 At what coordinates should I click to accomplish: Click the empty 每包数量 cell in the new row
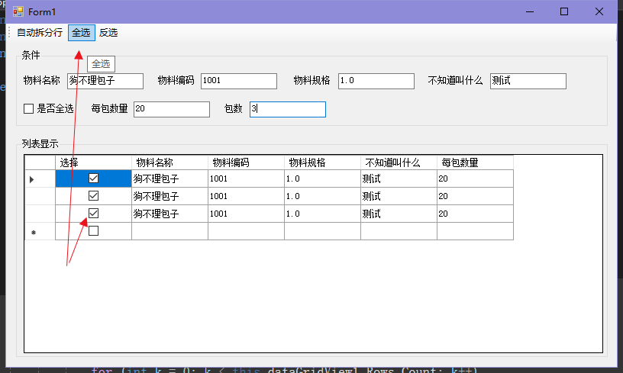[475, 231]
